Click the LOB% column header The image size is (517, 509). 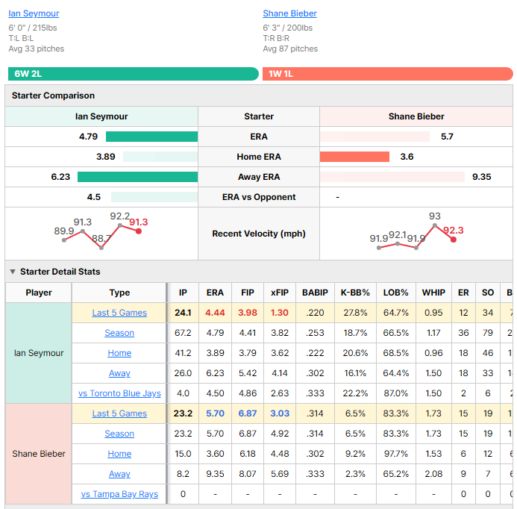click(395, 293)
